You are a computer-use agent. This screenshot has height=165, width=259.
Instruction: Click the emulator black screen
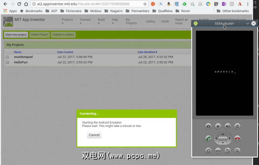(x=225, y=73)
